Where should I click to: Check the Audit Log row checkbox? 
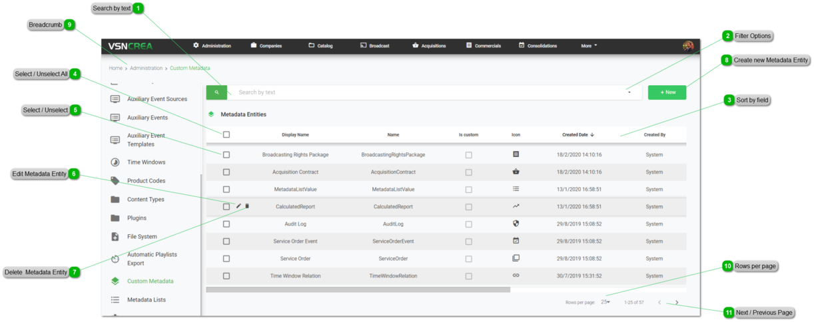click(226, 224)
